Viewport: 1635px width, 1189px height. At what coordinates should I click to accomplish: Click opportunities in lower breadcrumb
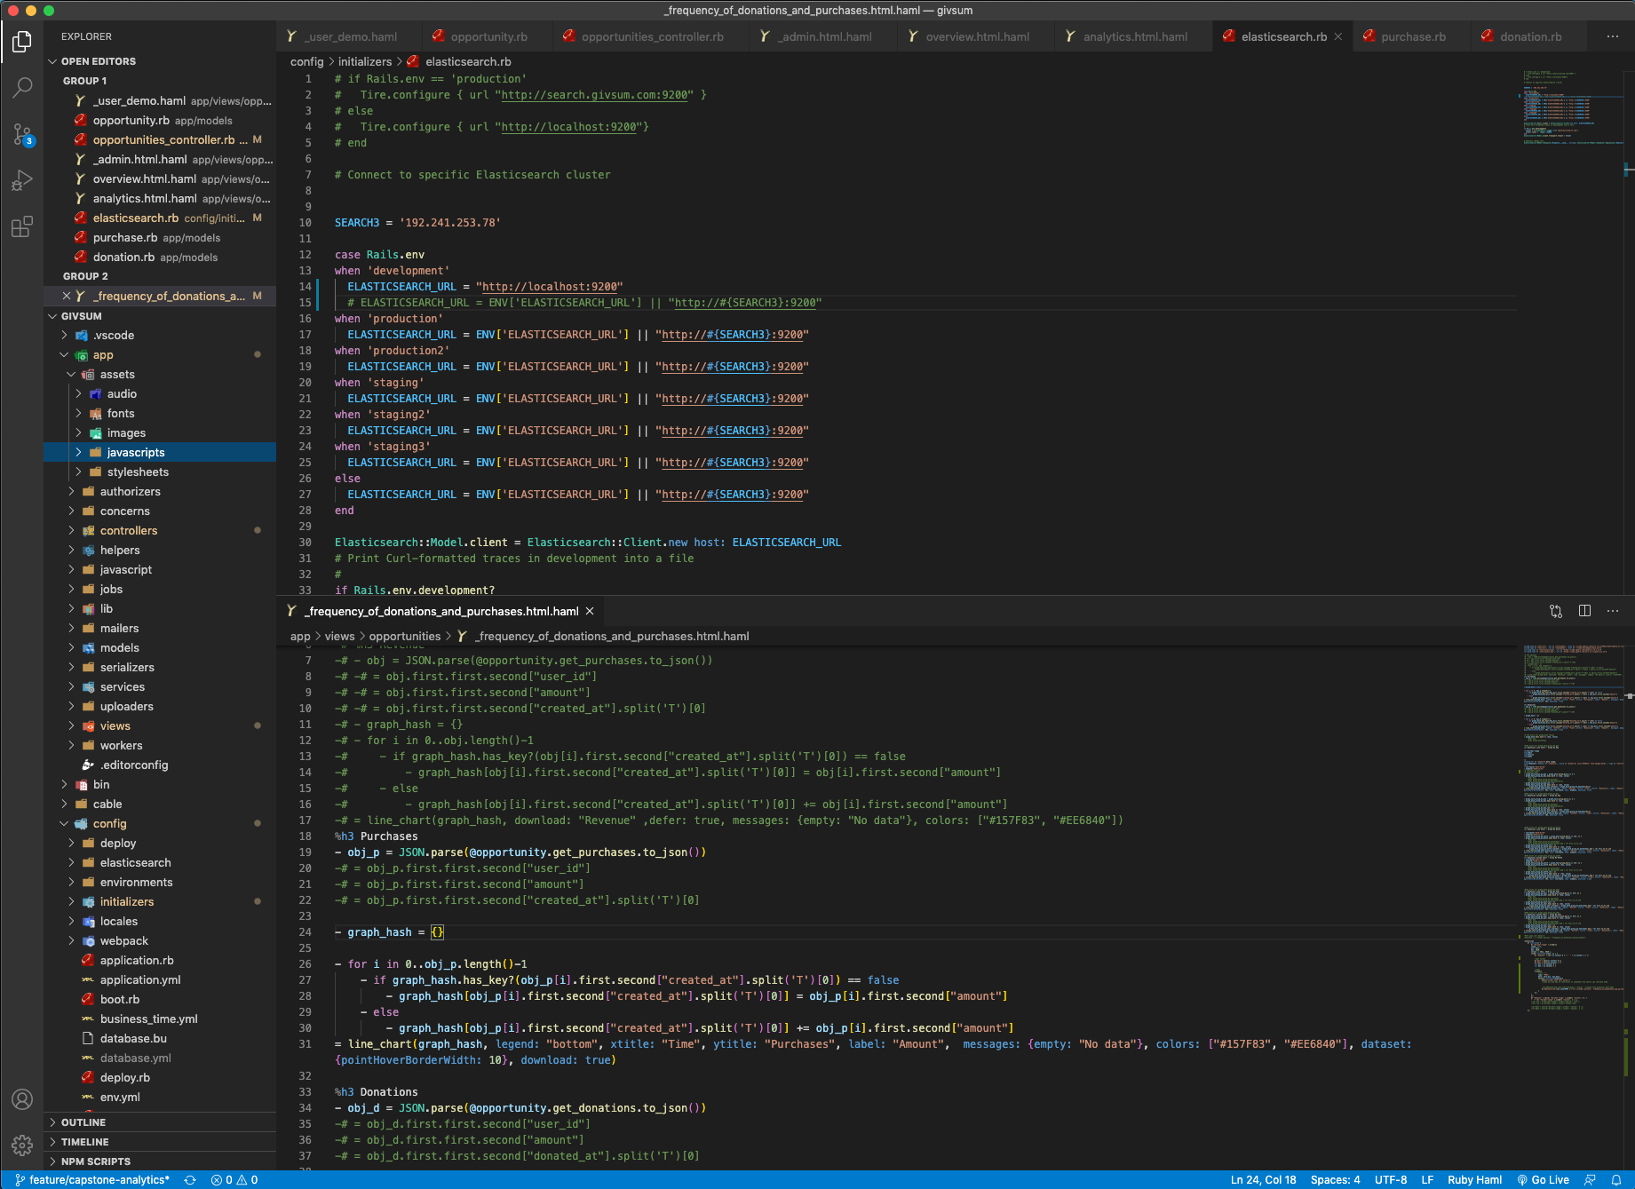tap(405, 636)
